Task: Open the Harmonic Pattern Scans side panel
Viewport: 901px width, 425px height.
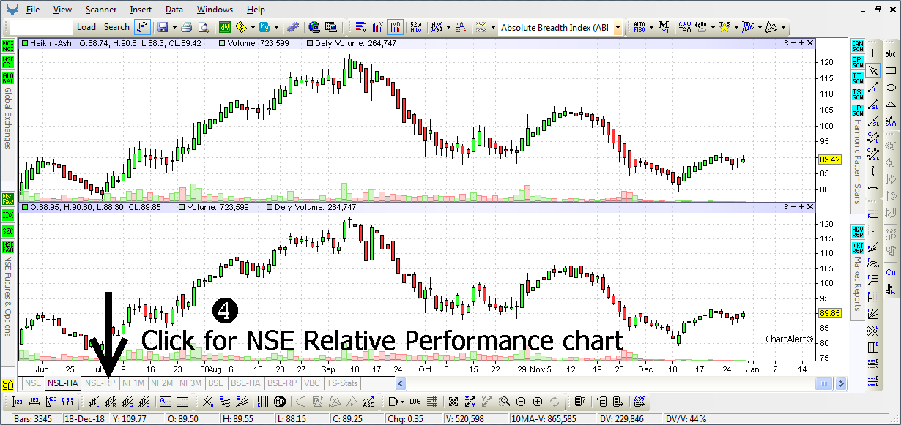Action: pos(857,162)
